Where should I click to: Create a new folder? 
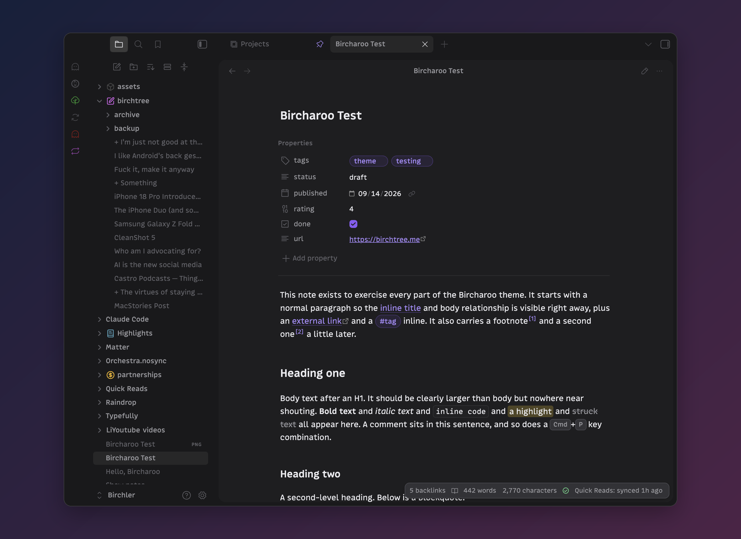point(134,67)
